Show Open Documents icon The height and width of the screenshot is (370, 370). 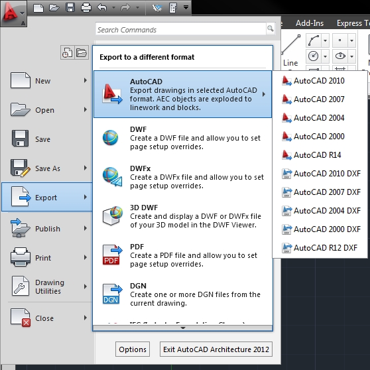(82, 52)
